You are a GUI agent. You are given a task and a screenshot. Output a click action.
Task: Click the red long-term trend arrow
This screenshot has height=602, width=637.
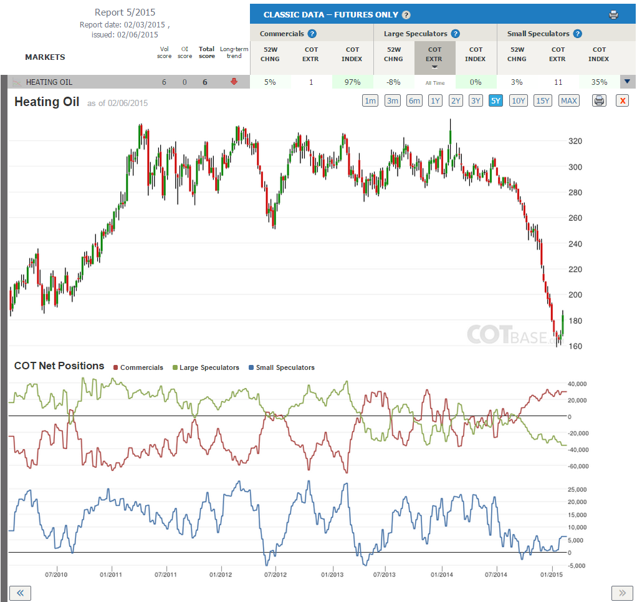[x=234, y=82]
